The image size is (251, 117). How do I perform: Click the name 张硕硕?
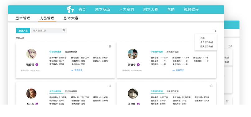point(30,65)
